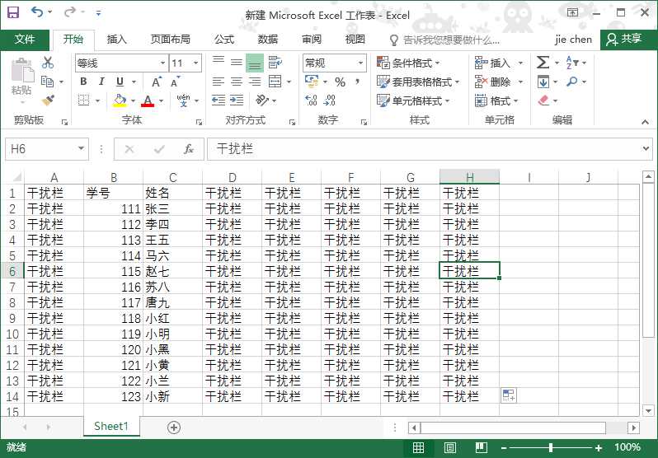
Task: Open Find and Select magnifier
Action: click(x=572, y=82)
